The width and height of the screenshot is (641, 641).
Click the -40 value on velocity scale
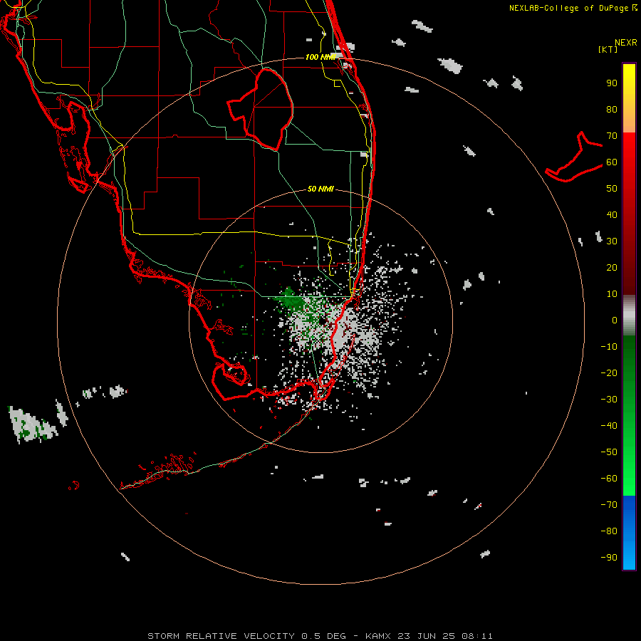[x=609, y=426]
